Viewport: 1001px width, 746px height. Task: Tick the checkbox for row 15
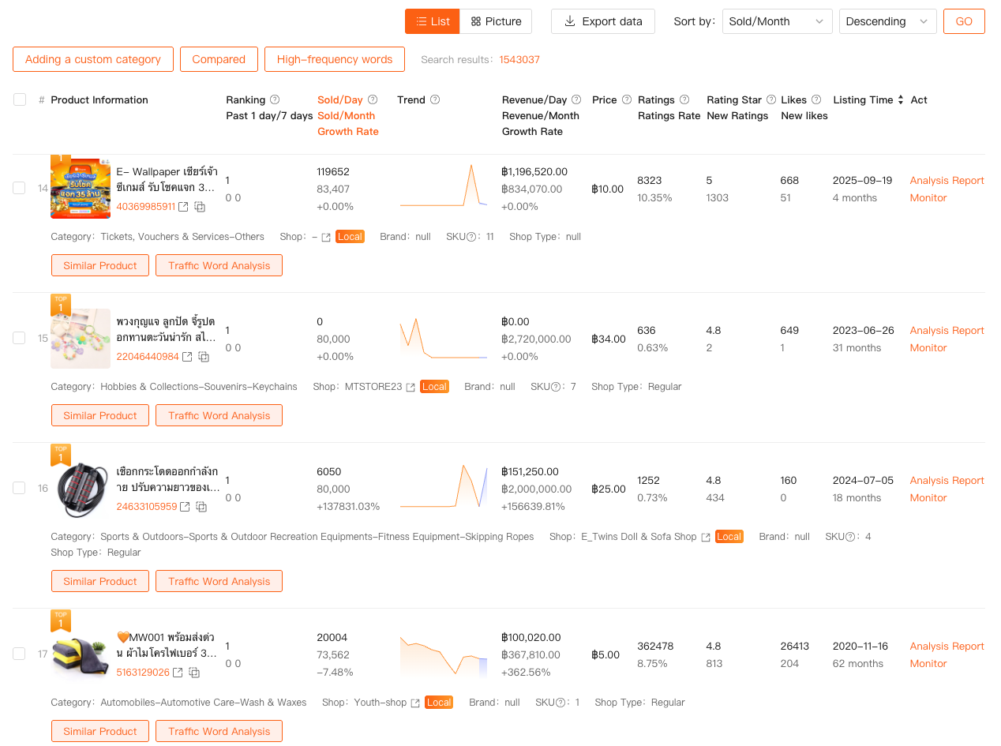tap(19, 338)
